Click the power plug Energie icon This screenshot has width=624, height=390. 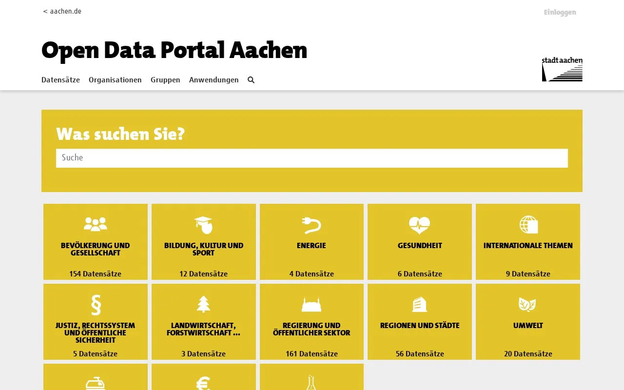pyautogui.click(x=312, y=225)
